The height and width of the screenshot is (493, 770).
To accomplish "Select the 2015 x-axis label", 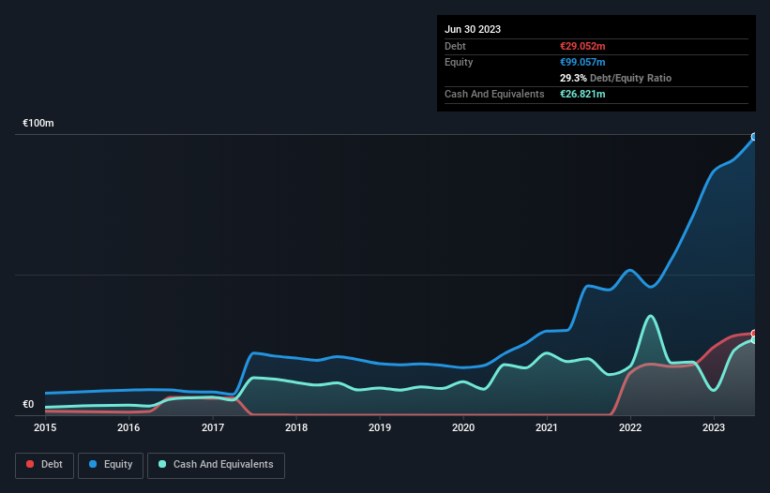I will tap(45, 427).
